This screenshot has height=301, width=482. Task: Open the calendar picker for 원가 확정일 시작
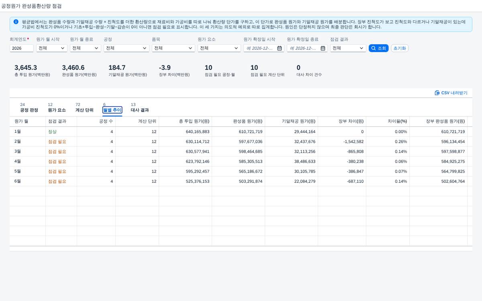280,48
